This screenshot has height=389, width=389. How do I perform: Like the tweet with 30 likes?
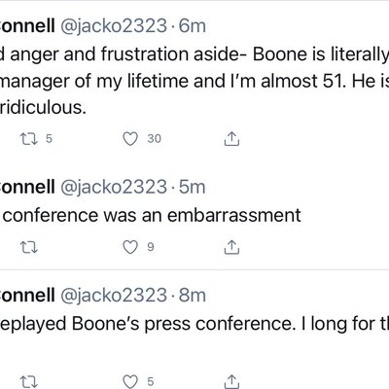tap(130, 139)
